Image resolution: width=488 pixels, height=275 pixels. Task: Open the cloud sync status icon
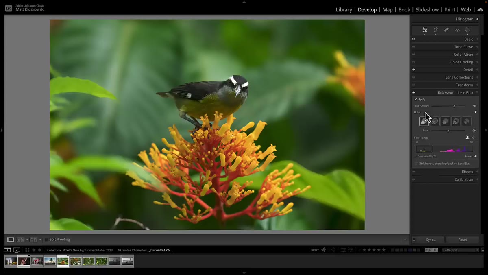point(480,9)
